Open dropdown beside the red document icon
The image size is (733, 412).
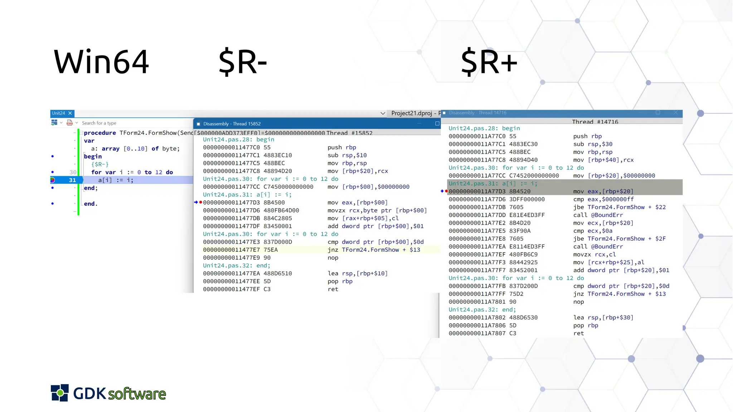(77, 123)
